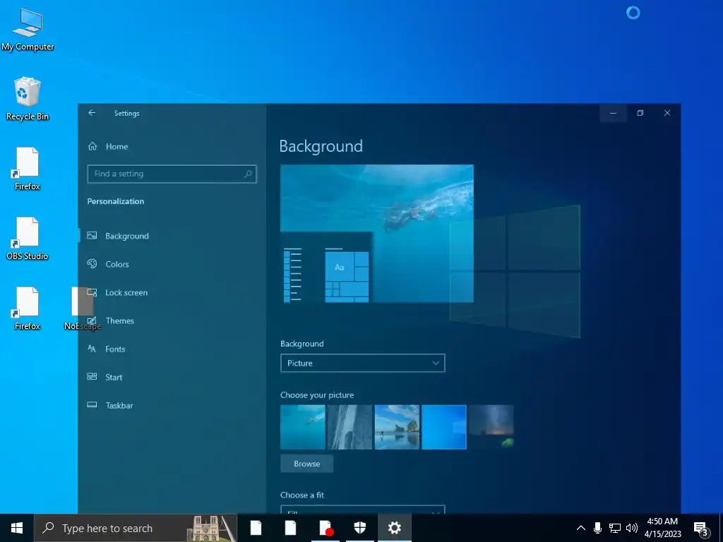Open Windows Security shield in the taskbar
This screenshot has width=723, height=542.
click(x=359, y=528)
